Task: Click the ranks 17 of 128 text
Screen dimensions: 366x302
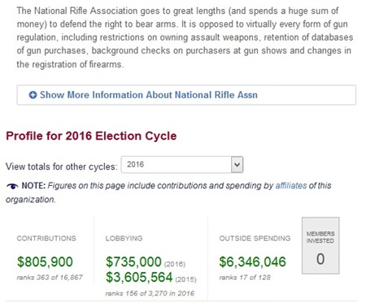Action: [245, 278]
